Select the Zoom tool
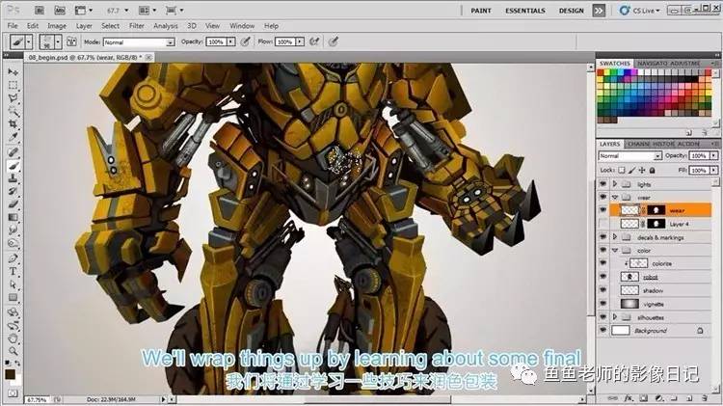 pyautogui.click(x=13, y=351)
